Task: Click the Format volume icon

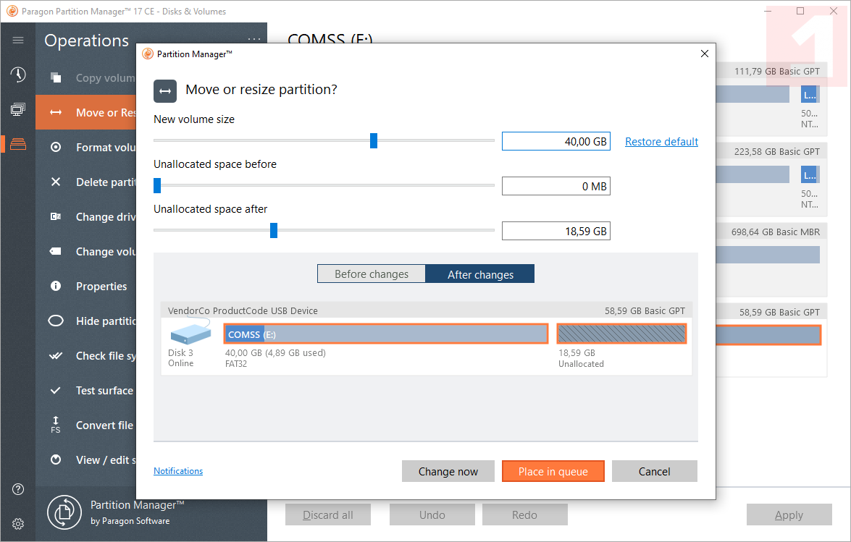Action: click(56, 147)
